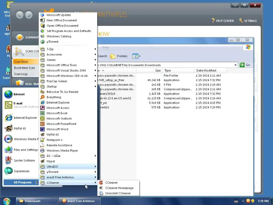Open the Explorer address bar dropdown
Image resolution: width=273 pixels, height=205 pixels.
[x=235, y=65]
